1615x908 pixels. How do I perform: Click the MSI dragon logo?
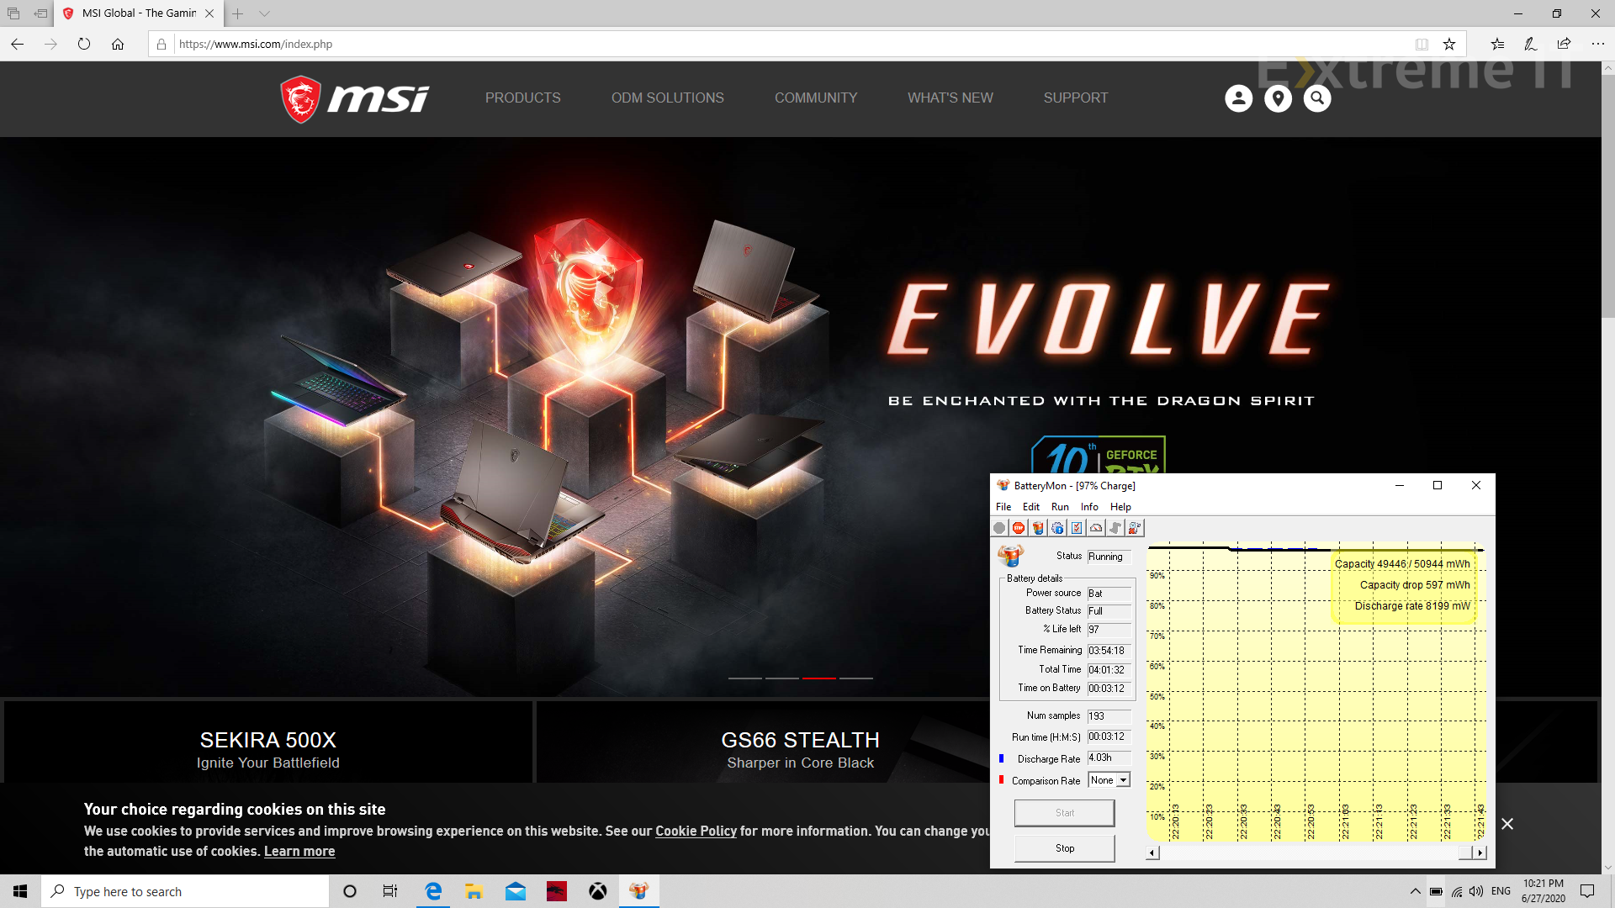point(354,99)
